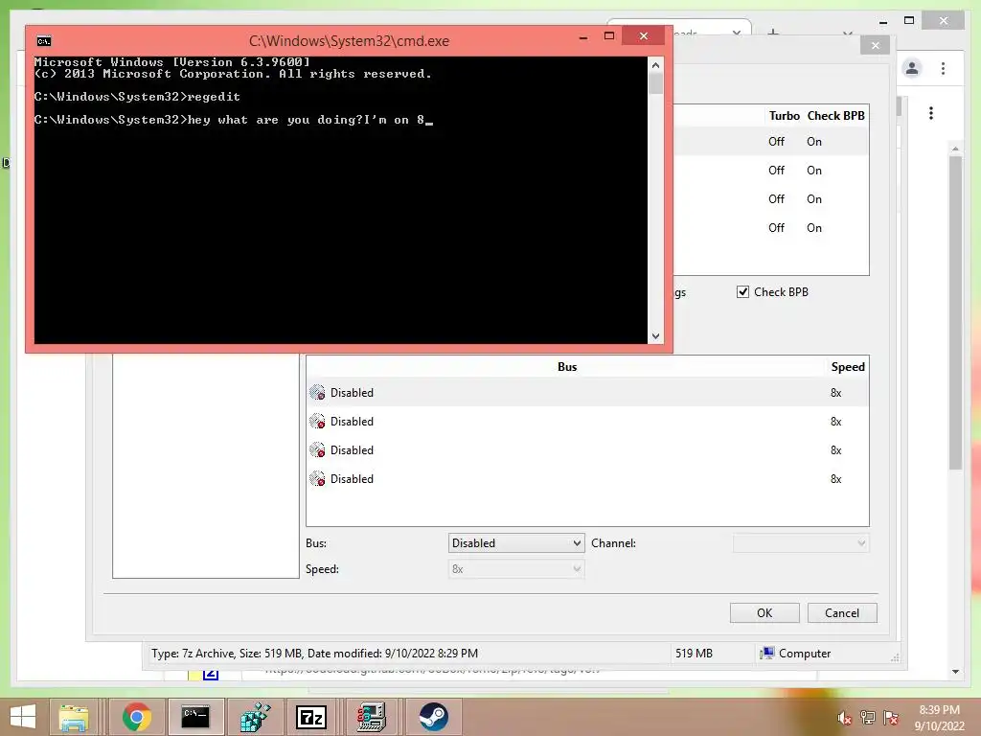981x736 pixels.
Task: Click the 519 MB size status cell
Action: point(694,654)
